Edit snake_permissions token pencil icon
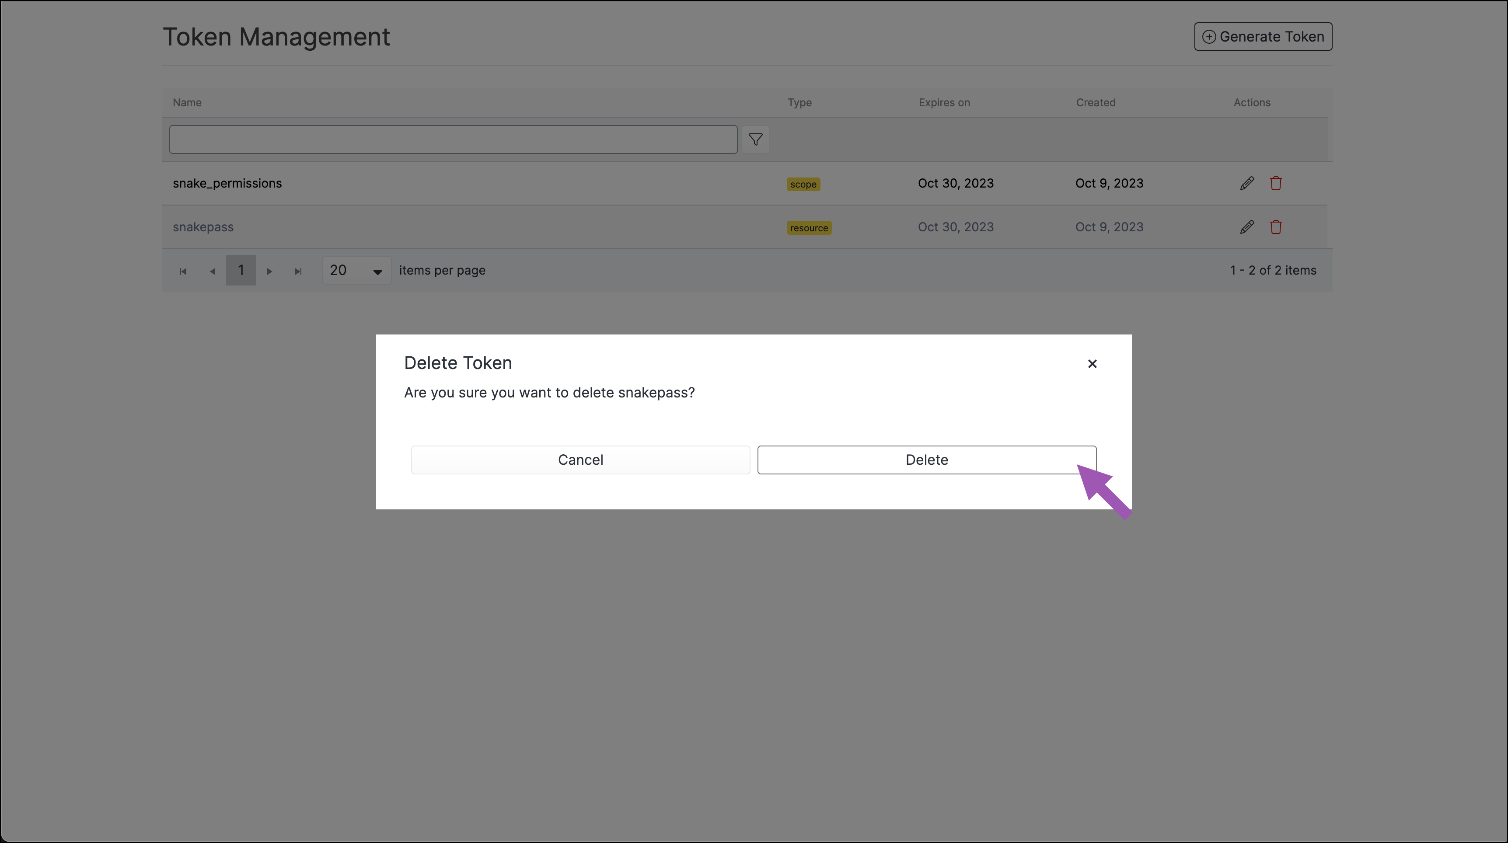The image size is (1508, 843). (x=1246, y=183)
